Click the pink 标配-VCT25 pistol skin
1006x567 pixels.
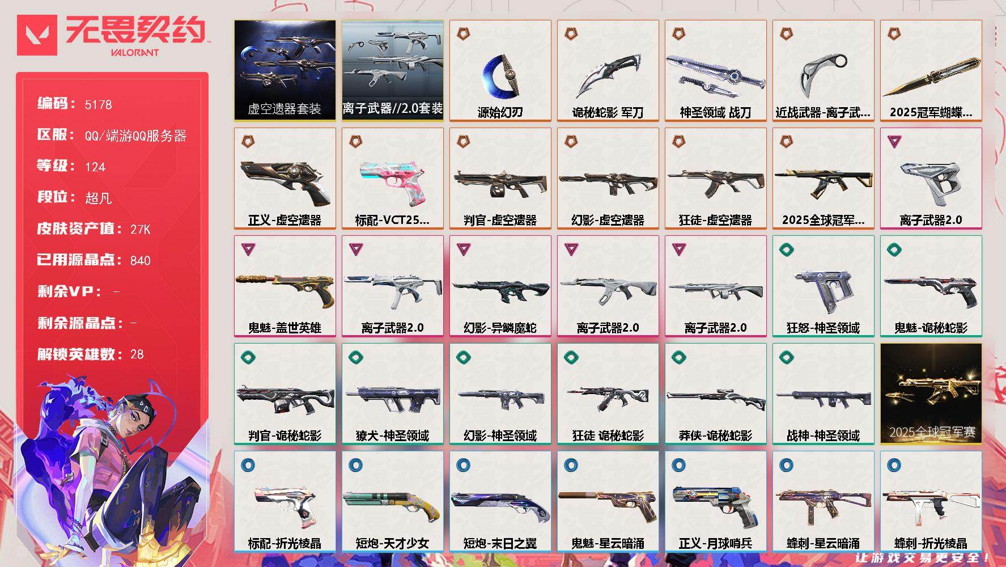tap(392, 179)
